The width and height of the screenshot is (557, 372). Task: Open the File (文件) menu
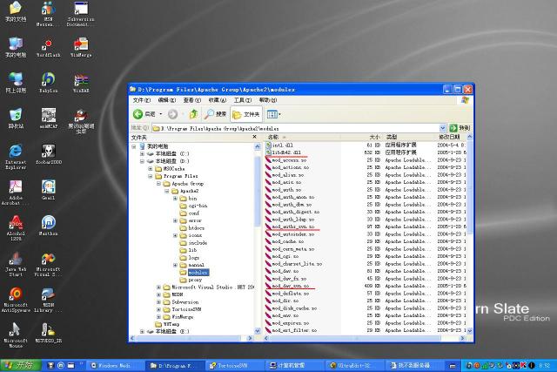142,100
